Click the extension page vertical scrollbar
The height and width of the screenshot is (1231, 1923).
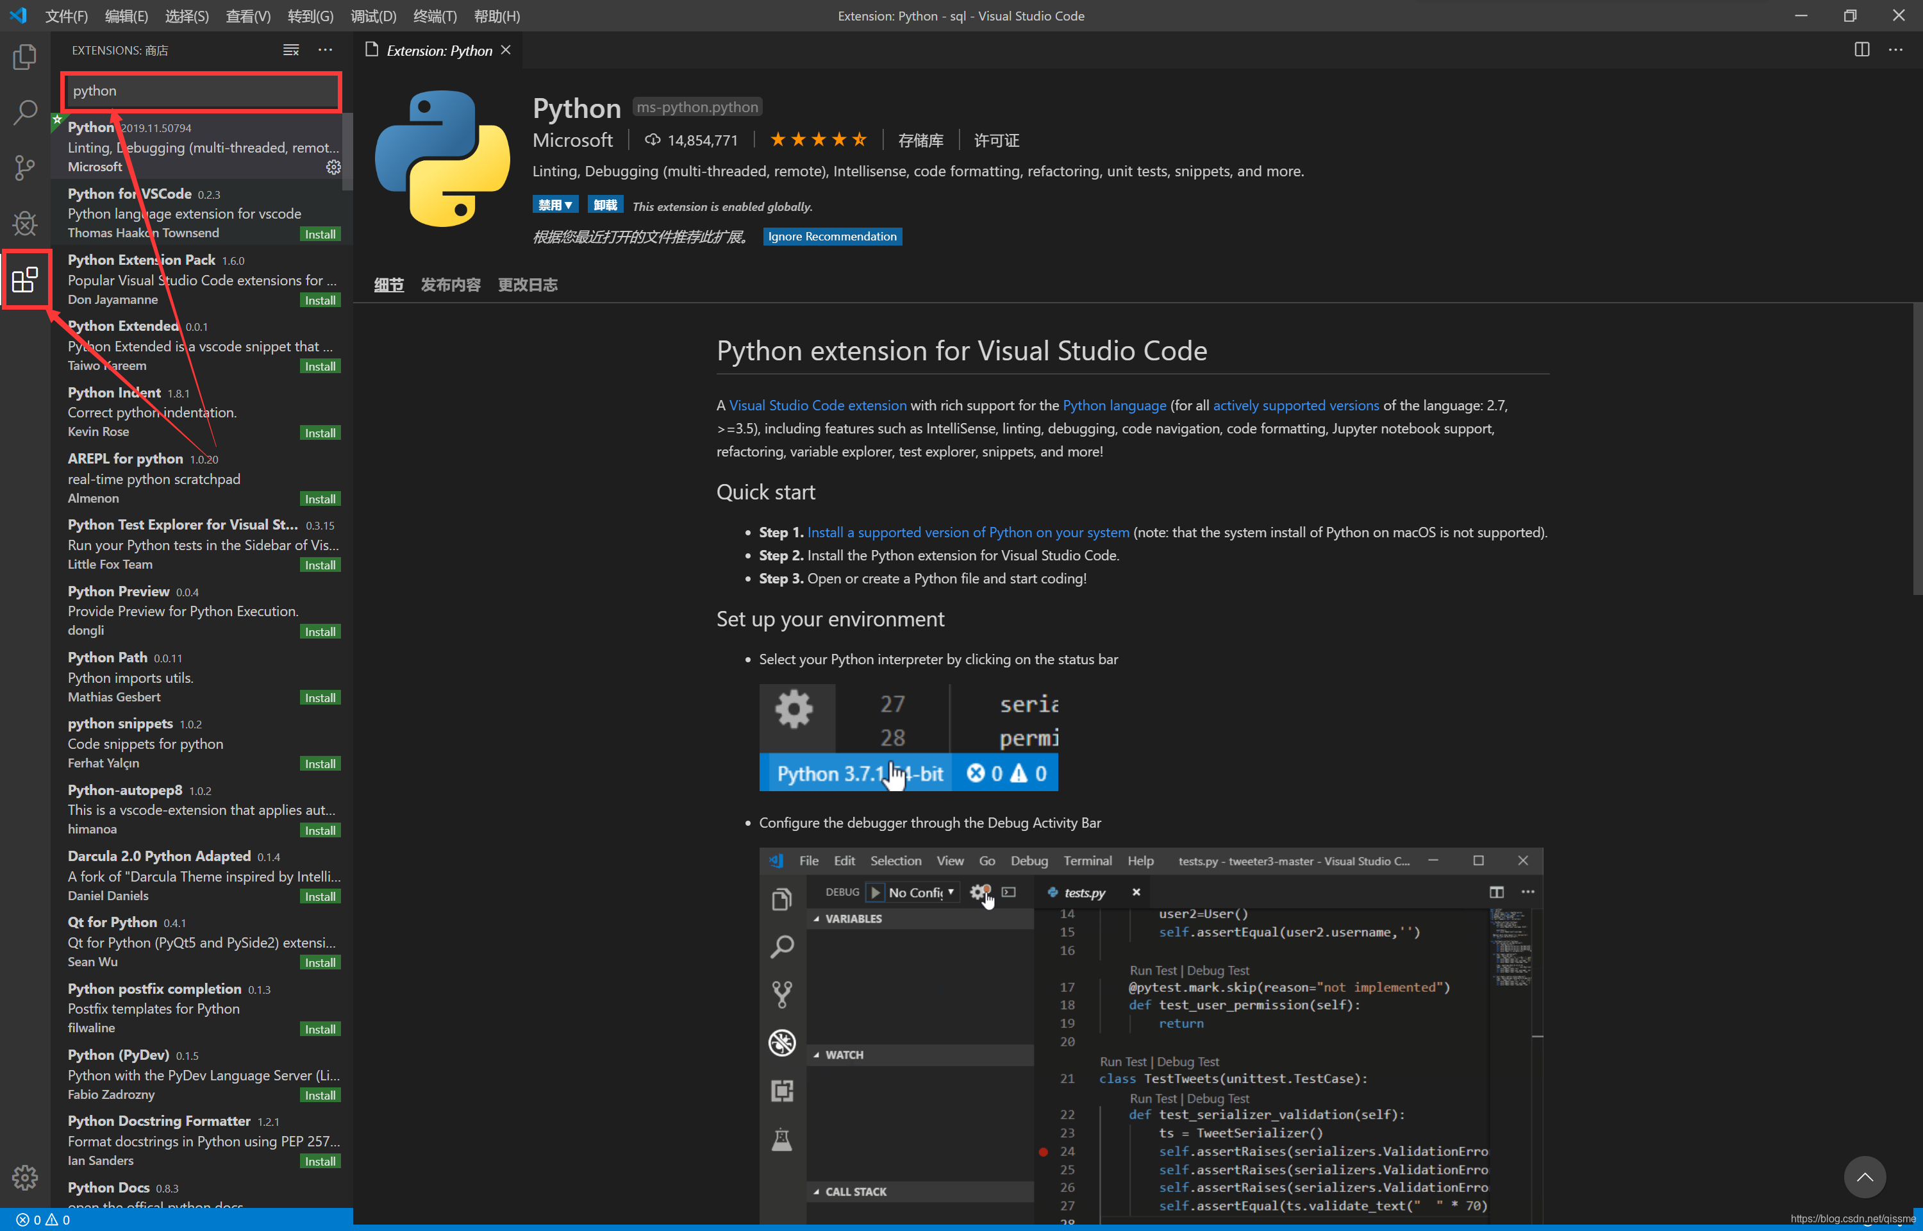[x=1917, y=448]
